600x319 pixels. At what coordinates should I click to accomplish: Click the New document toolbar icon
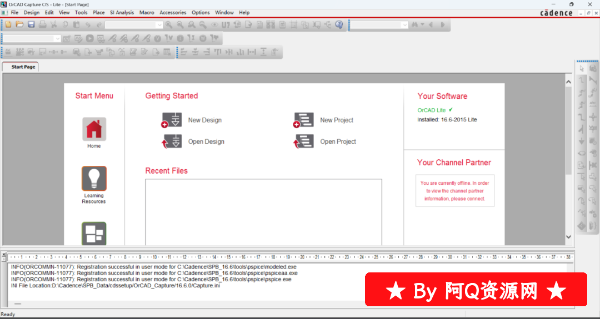(8, 25)
